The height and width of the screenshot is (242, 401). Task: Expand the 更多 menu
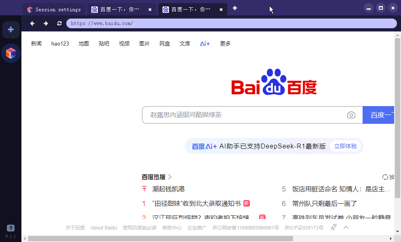(x=225, y=44)
